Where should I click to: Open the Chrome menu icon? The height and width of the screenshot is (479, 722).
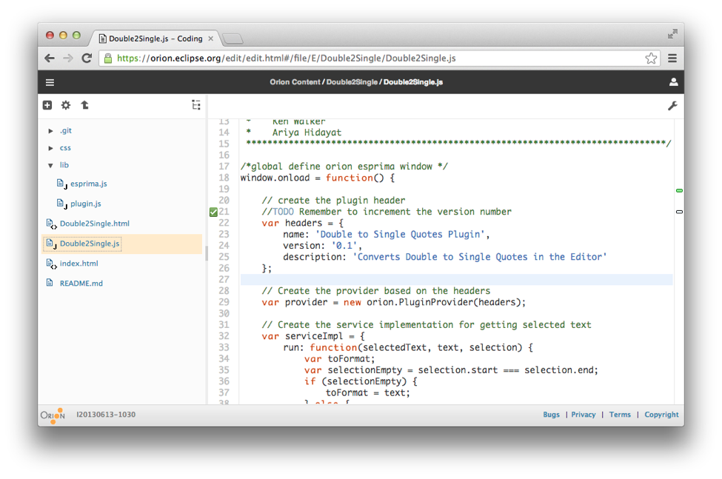pos(672,58)
